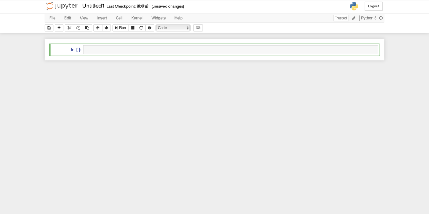Open the Edit menu
This screenshot has width=429, height=214.
point(68,18)
